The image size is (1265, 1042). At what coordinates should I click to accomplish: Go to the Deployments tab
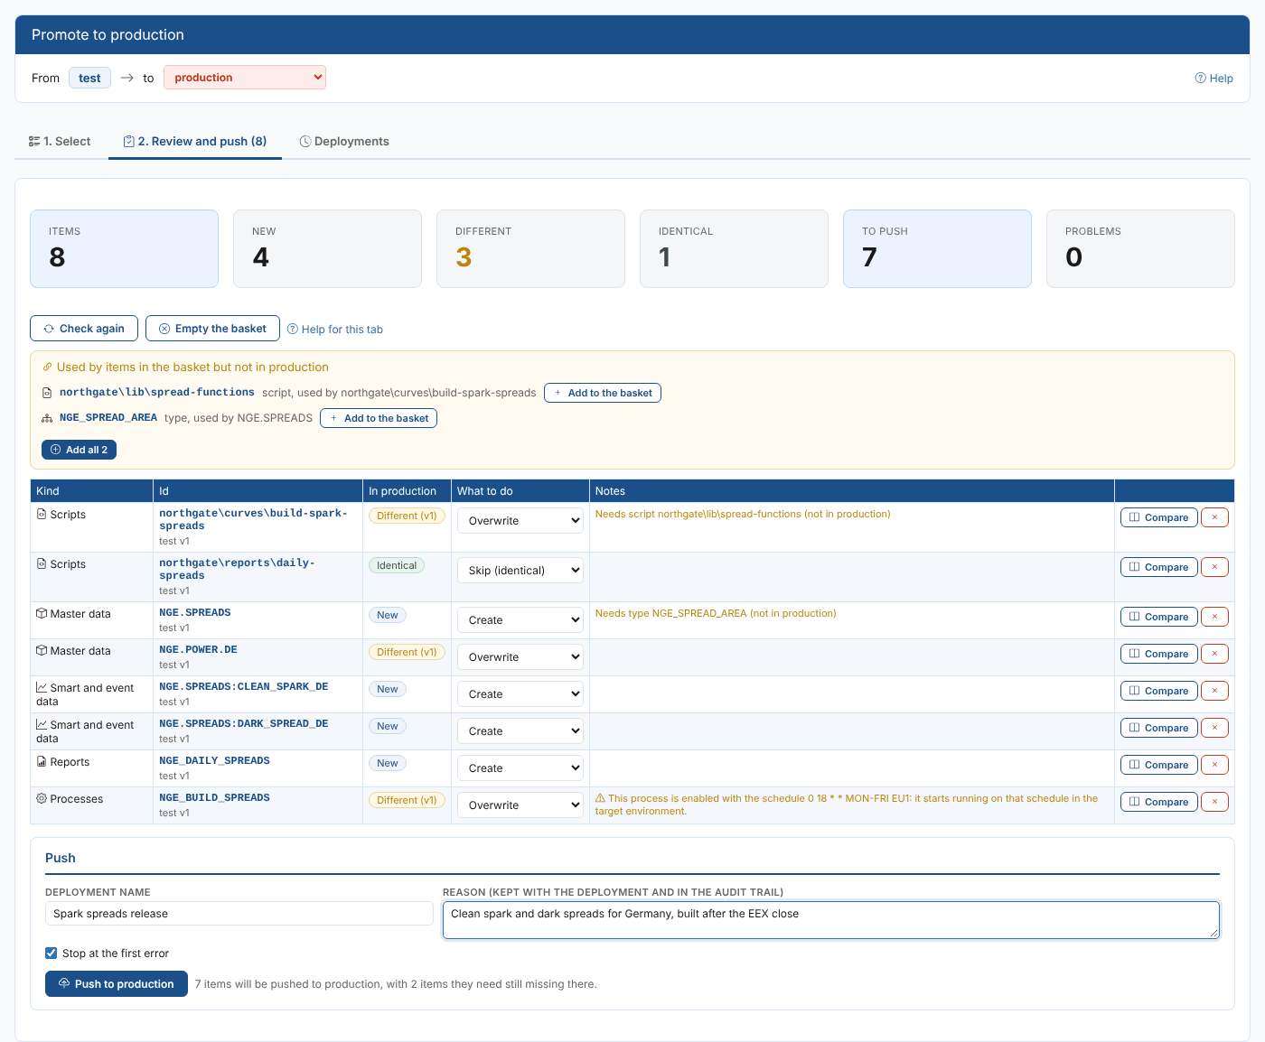point(344,142)
